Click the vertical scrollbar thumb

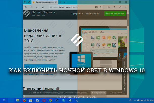[128, 20]
